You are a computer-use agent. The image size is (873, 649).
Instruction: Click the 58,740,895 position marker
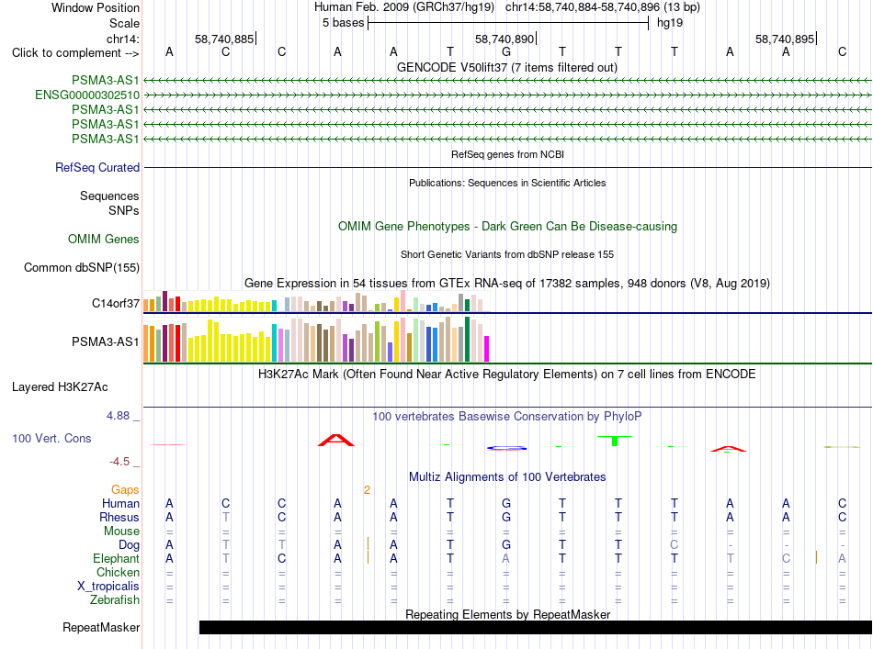tap(785, 39)
